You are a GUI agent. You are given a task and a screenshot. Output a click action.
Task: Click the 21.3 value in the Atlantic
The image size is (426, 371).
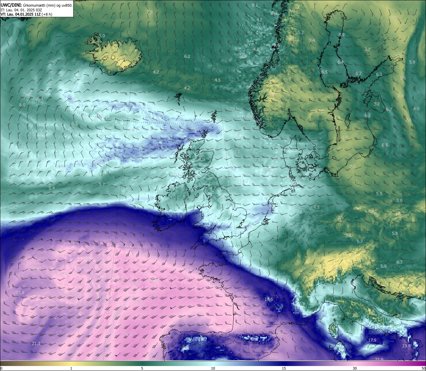coord(36,343)
